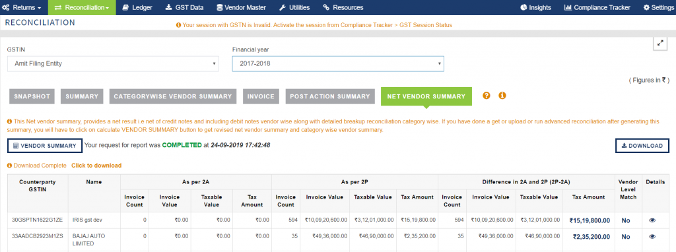Click the Vendor Level Match 'No' for IRIS gst dev
The height and width of the screenshot is (252, 676).
[626, 220]
